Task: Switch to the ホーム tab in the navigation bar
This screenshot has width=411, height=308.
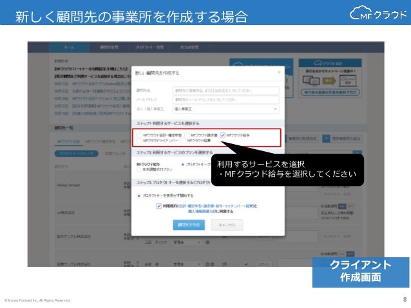Action: [x=69, y=48]
